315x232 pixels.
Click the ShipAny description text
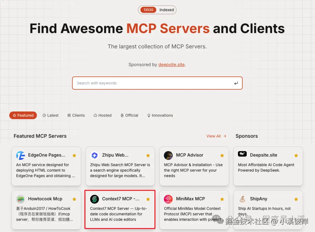(264, 211)
